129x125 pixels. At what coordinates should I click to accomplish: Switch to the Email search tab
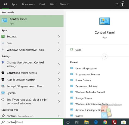pos(42,4)
